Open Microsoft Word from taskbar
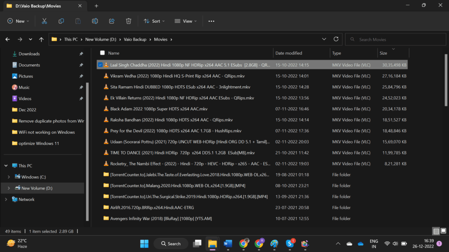The width and height of the screenshot is (449, 252). click(x=228, y=244)
